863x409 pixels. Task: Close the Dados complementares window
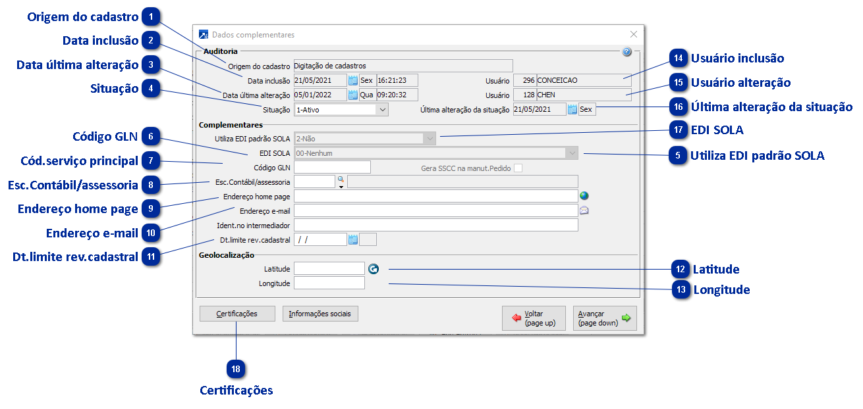(x=634, y=35)
